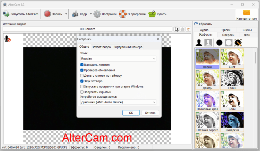Image resolution: width=260 pixels, height=151 pixels.
Task: Toggle the muted microphone icon in preview
Action: (7, 39)
